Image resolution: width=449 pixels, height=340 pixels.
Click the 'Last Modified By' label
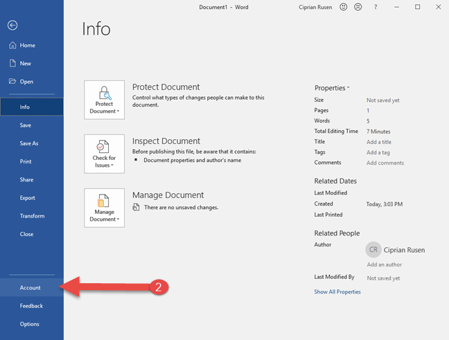tap(334, 277)
